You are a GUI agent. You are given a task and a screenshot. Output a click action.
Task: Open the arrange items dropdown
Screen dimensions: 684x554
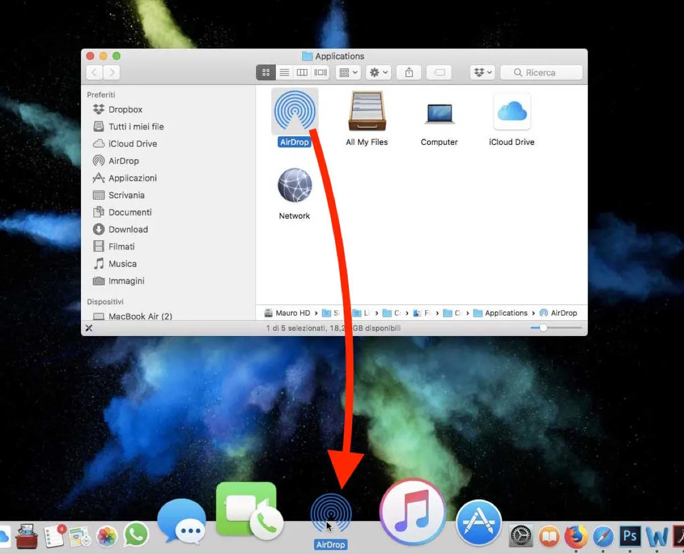tap(348, 72)
